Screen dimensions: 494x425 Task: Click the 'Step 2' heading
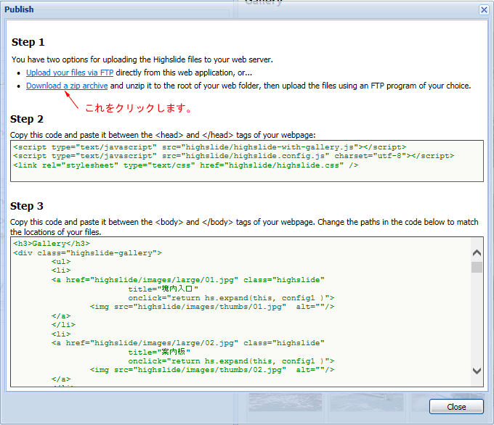(27, 119)
